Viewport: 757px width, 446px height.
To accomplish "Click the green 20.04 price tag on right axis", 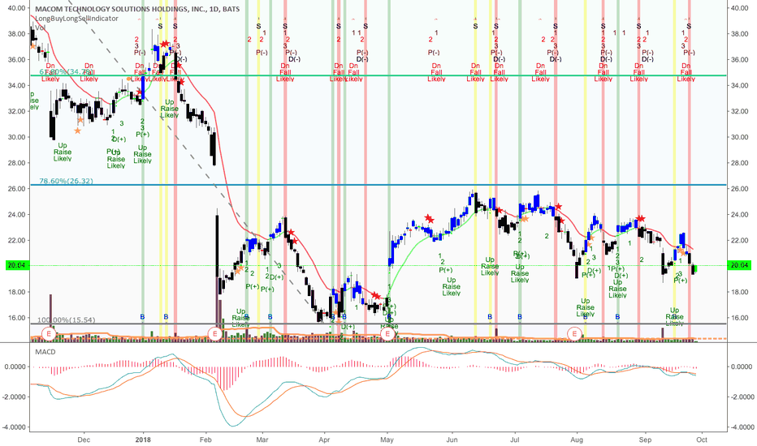I will (x=740, y=265).
